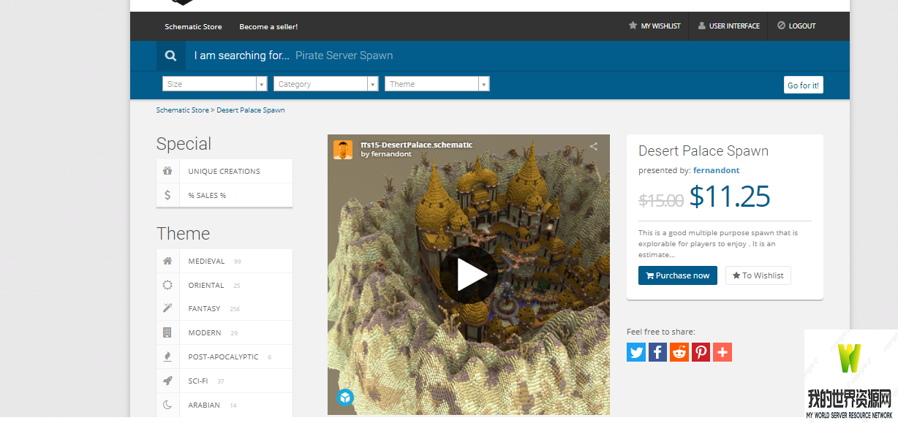The image size is (898, 423).
Task: Open the Theme dropdown
Action: (x=437, y=84)
